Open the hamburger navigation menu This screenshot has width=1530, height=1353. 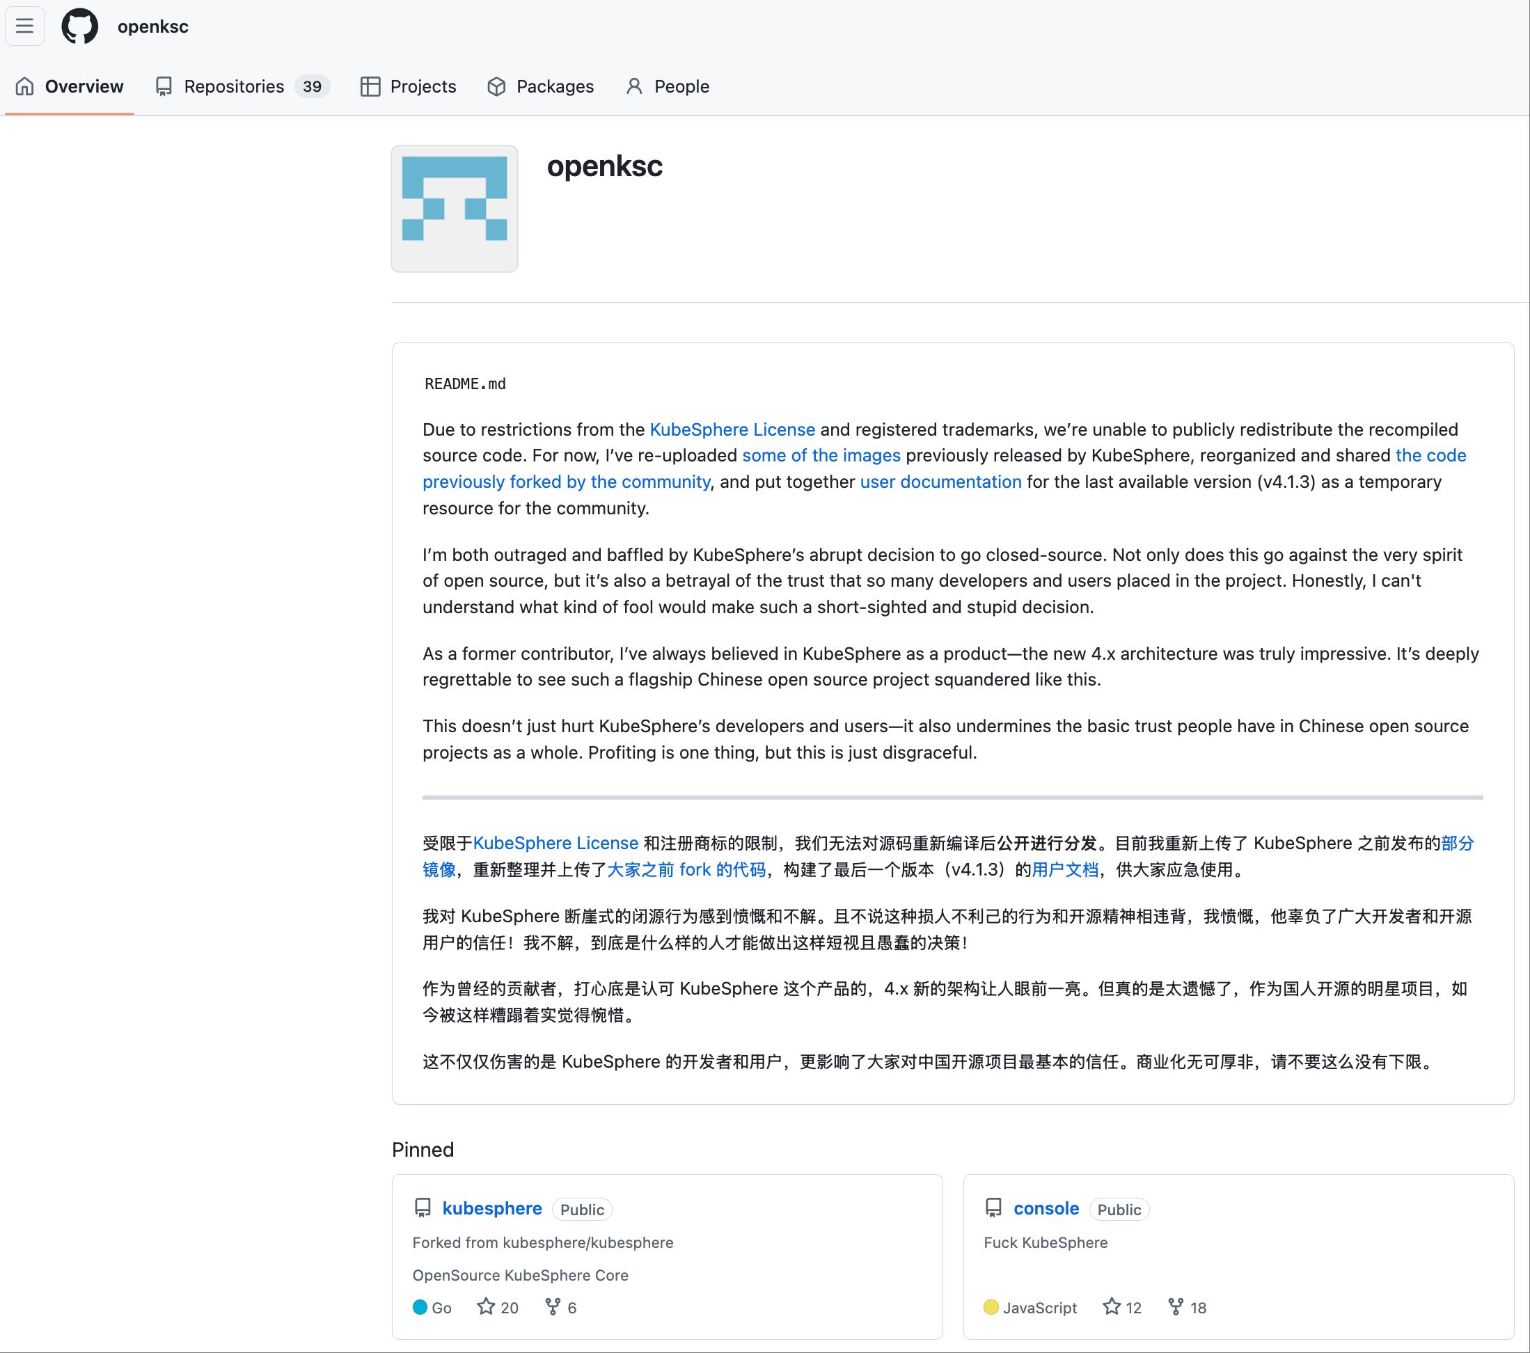pyautogui.click(x=24, y=26)
